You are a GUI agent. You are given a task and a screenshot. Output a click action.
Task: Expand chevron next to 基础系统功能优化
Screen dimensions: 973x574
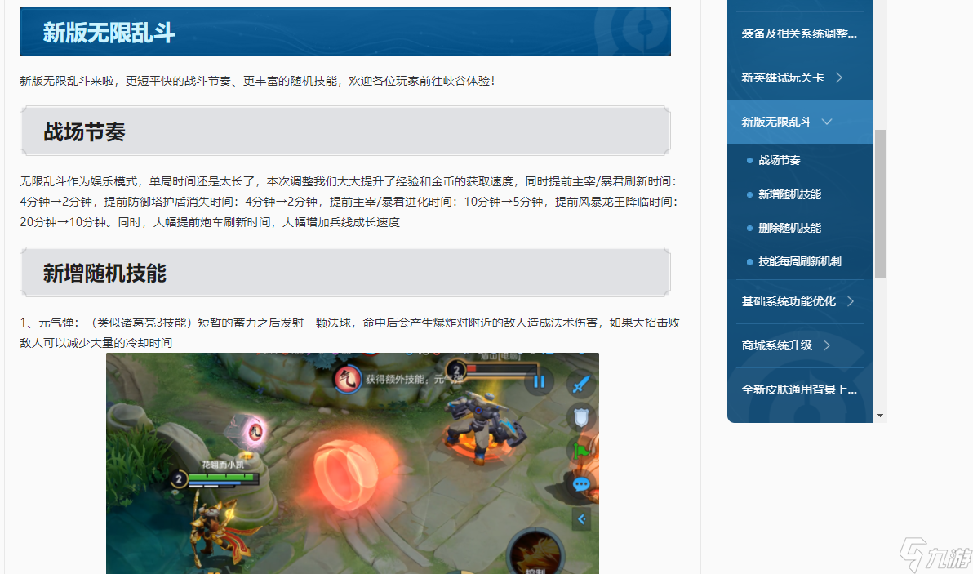pyautogui.click(x=851, y=301)
